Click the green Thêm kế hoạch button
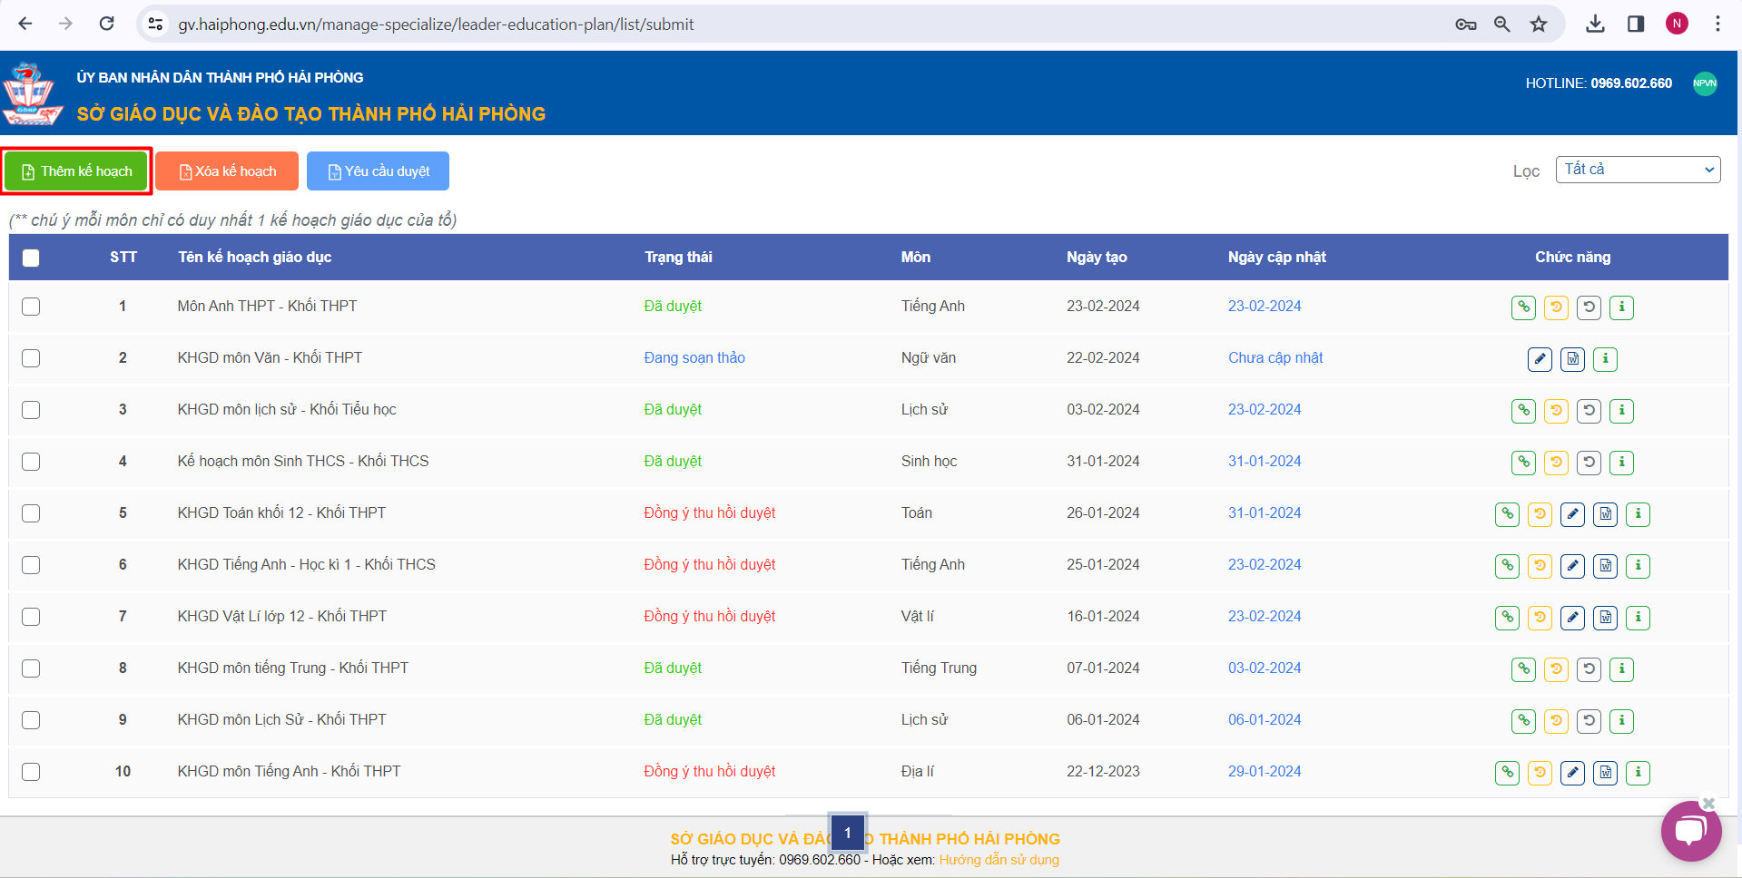Screen dimensions: 1742x878 pyautogui.click(x=76, y=171)
